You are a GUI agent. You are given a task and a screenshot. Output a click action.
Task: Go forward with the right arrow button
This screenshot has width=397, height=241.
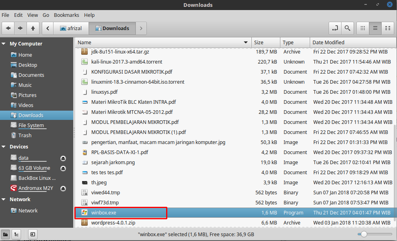pyautogui.click(x=21, y=28)
